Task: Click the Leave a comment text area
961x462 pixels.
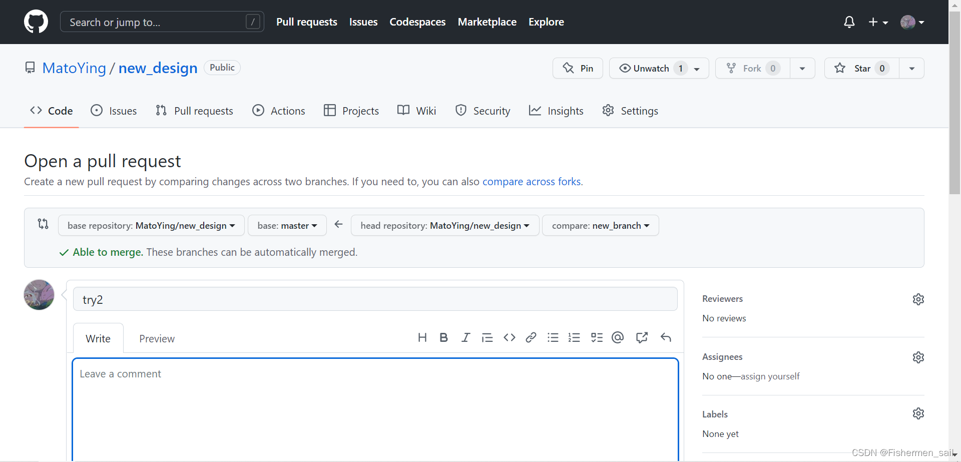Action: 375,409
